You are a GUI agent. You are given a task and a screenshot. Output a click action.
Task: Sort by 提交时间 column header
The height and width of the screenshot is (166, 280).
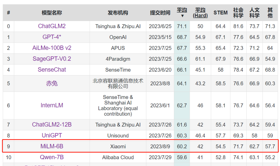160,13
